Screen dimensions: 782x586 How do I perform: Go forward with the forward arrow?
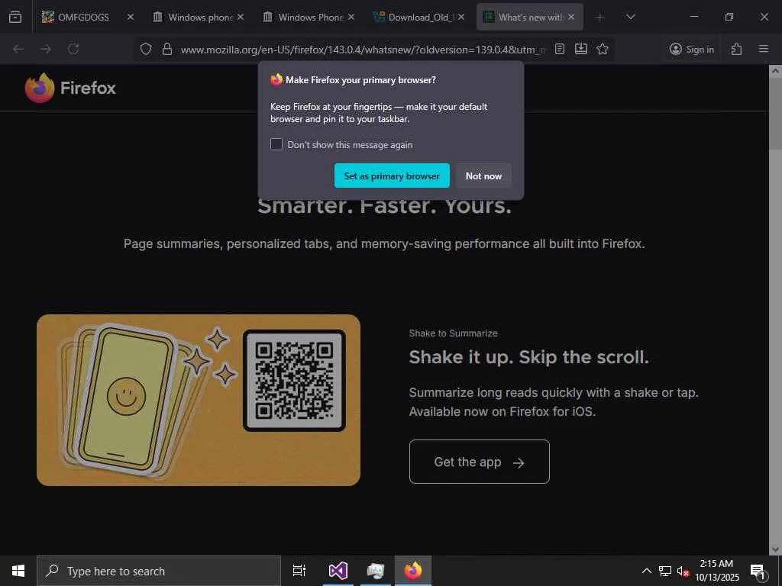(46, 49)
